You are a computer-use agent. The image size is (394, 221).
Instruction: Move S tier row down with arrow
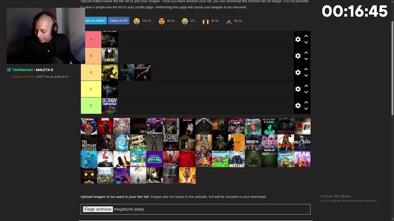click(306, 42)
